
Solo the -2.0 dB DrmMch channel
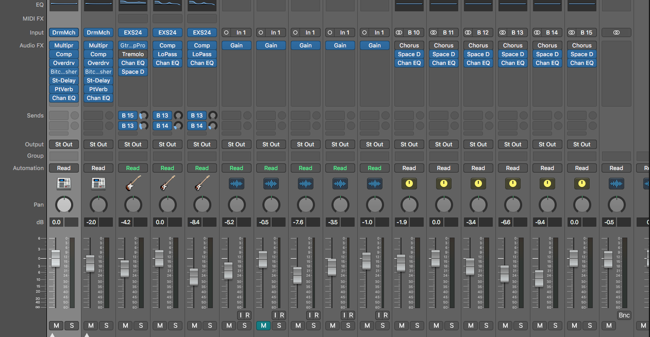(x=106, y=325)
